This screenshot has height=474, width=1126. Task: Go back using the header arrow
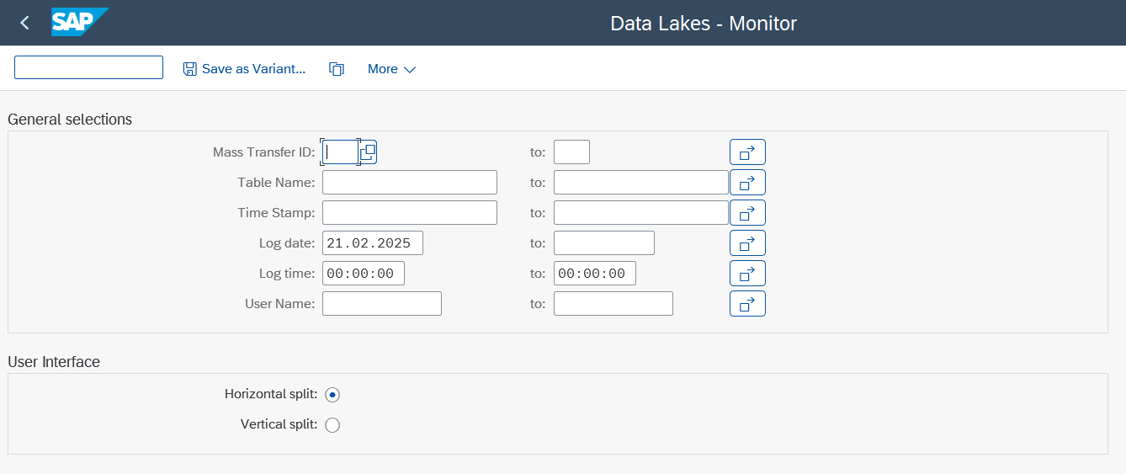24,23
